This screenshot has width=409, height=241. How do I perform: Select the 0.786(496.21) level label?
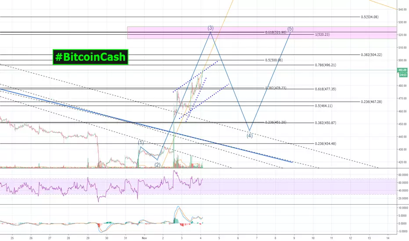tap(326, 65)
